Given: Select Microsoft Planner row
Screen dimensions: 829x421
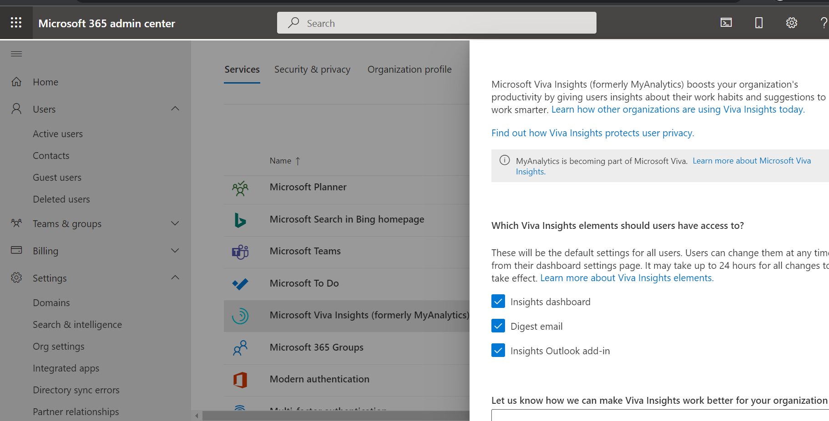Looking at the screenshot, I should pos(347,188).
